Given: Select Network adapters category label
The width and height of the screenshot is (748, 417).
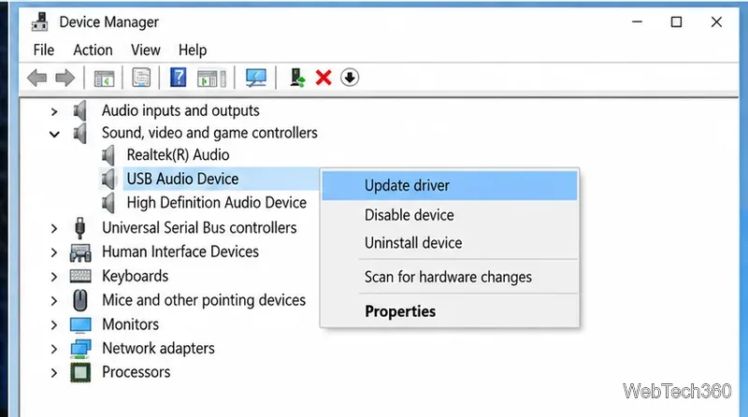Looking at the screenshot, I should pyautogui.click(x=158, y=349).
